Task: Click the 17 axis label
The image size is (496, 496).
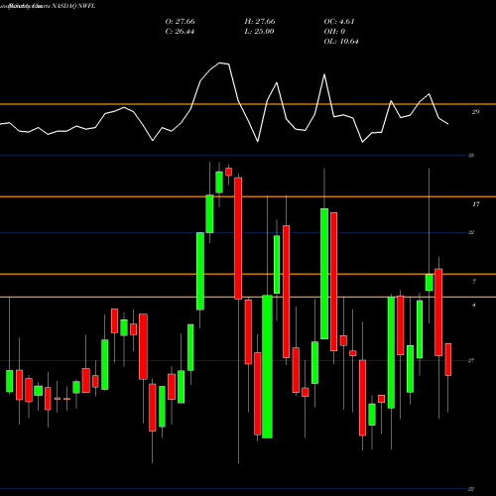Action: point(475,204)
